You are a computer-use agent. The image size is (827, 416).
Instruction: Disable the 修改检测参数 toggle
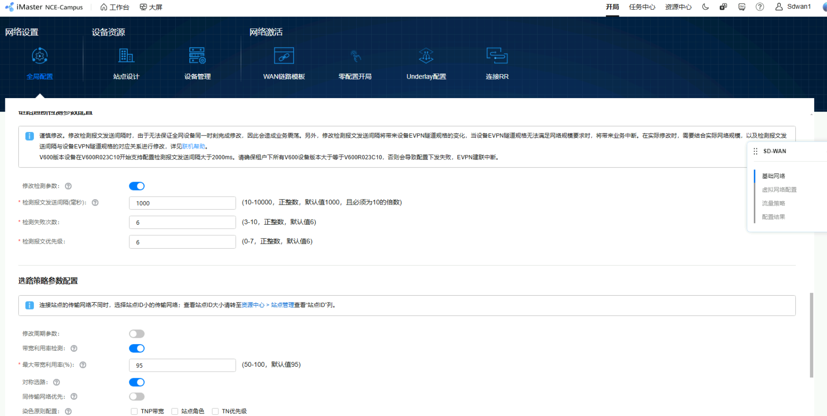(x=137, y=186)
